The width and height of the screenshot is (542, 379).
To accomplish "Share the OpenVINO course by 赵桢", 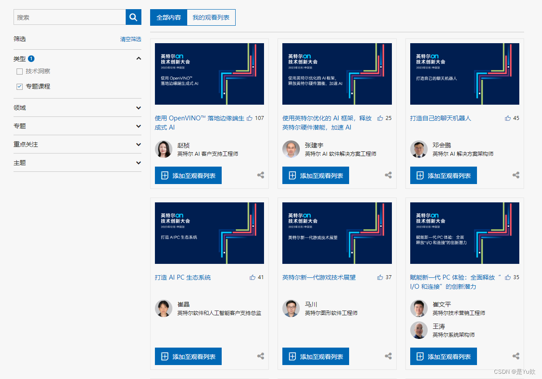I will [261, 175].
